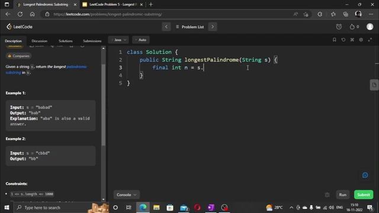Open the timer alarm clock icon
Screen dimensions: 379x213
click(339, 27)
